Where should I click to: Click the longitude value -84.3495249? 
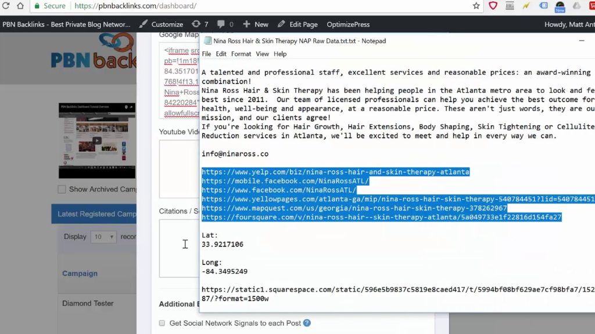224,271
